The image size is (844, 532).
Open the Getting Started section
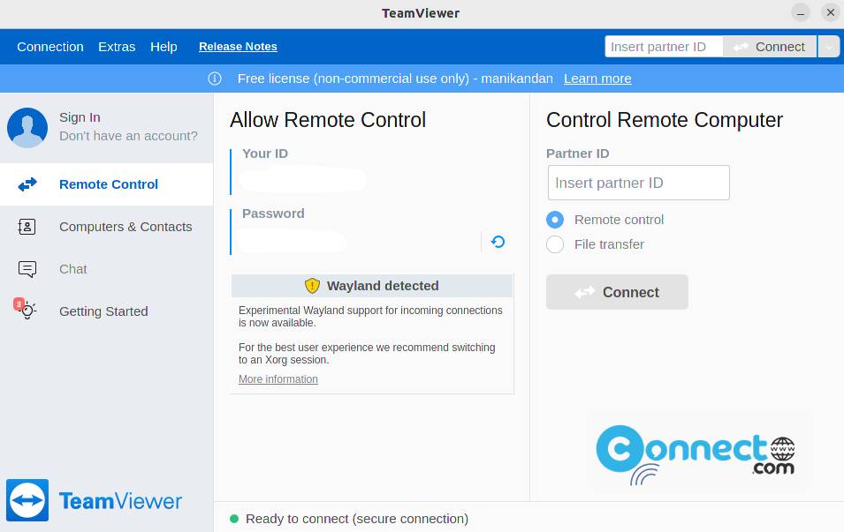(107, 311)
